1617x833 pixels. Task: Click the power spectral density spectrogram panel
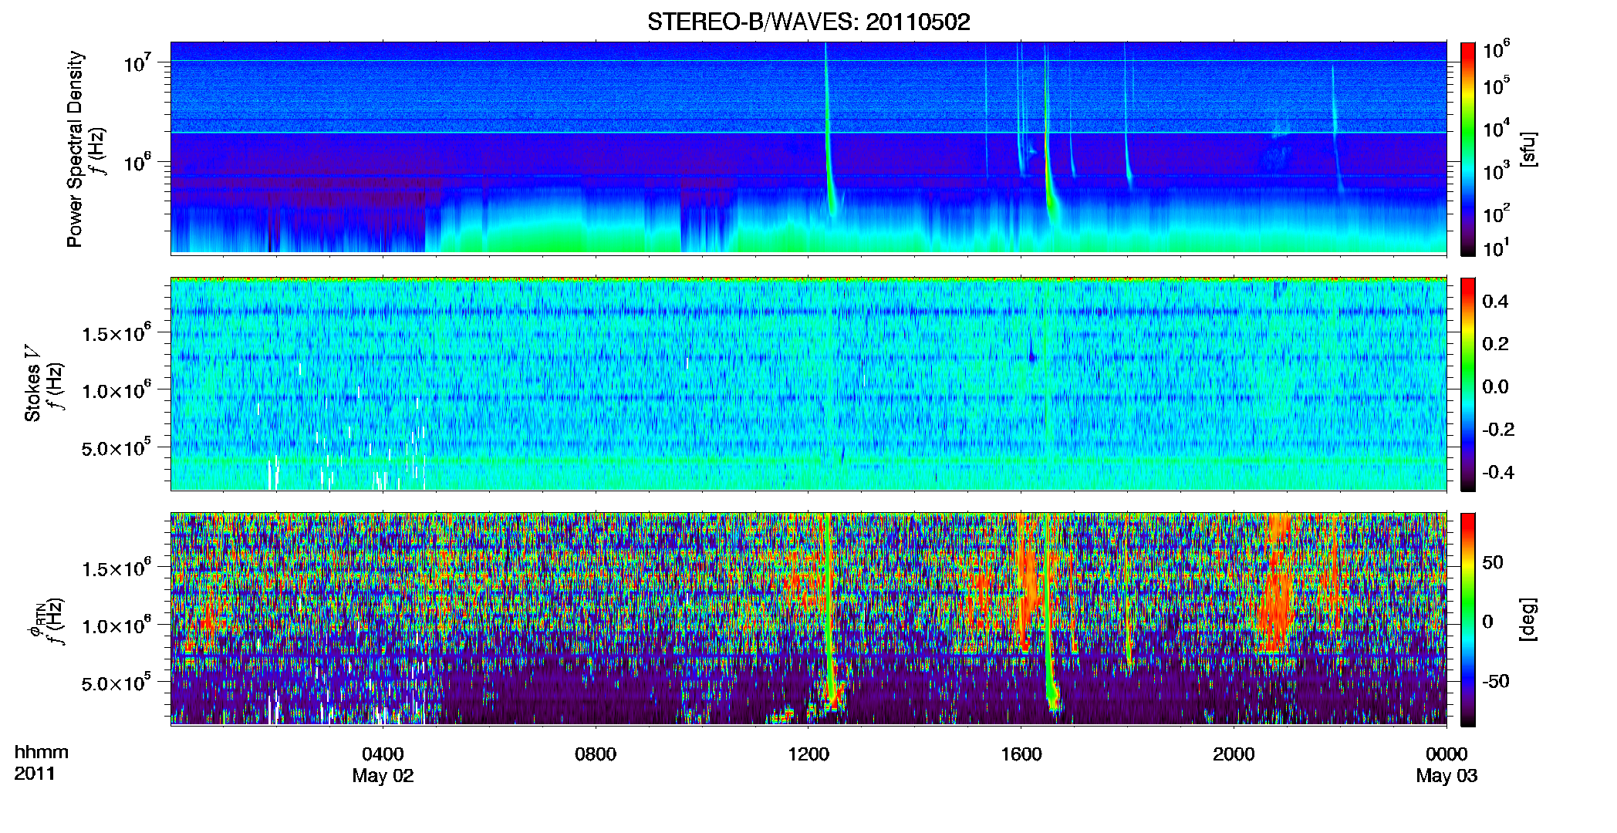tap(808, 148)
